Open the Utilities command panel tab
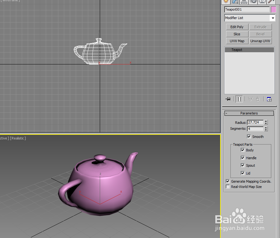The height and width of the screenshot is (238, 280). point(271,2)
